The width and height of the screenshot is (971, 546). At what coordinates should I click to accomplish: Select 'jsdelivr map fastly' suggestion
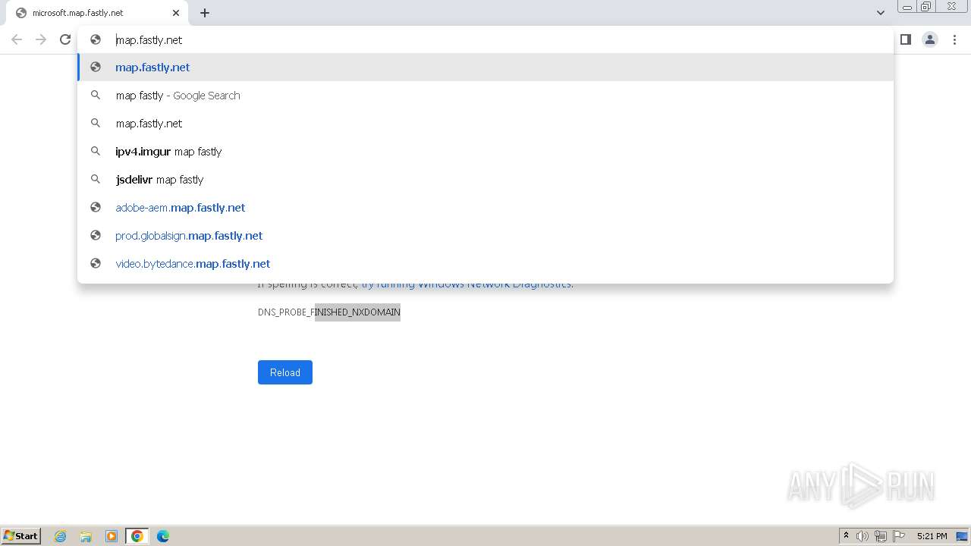(x=485, y=179)
